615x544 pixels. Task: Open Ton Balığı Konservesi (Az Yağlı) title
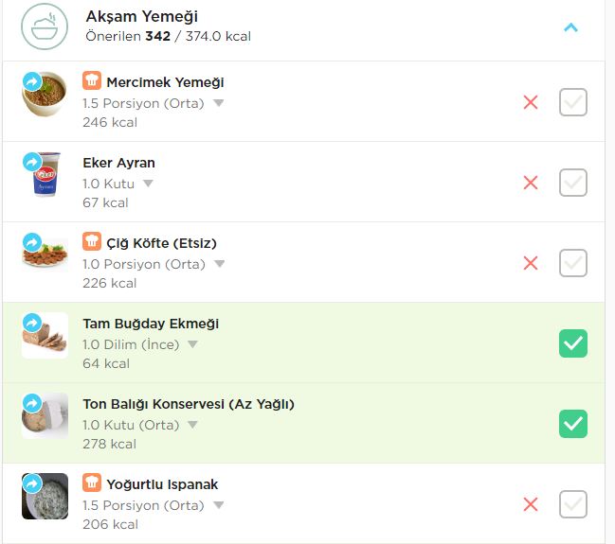(189, 404)
